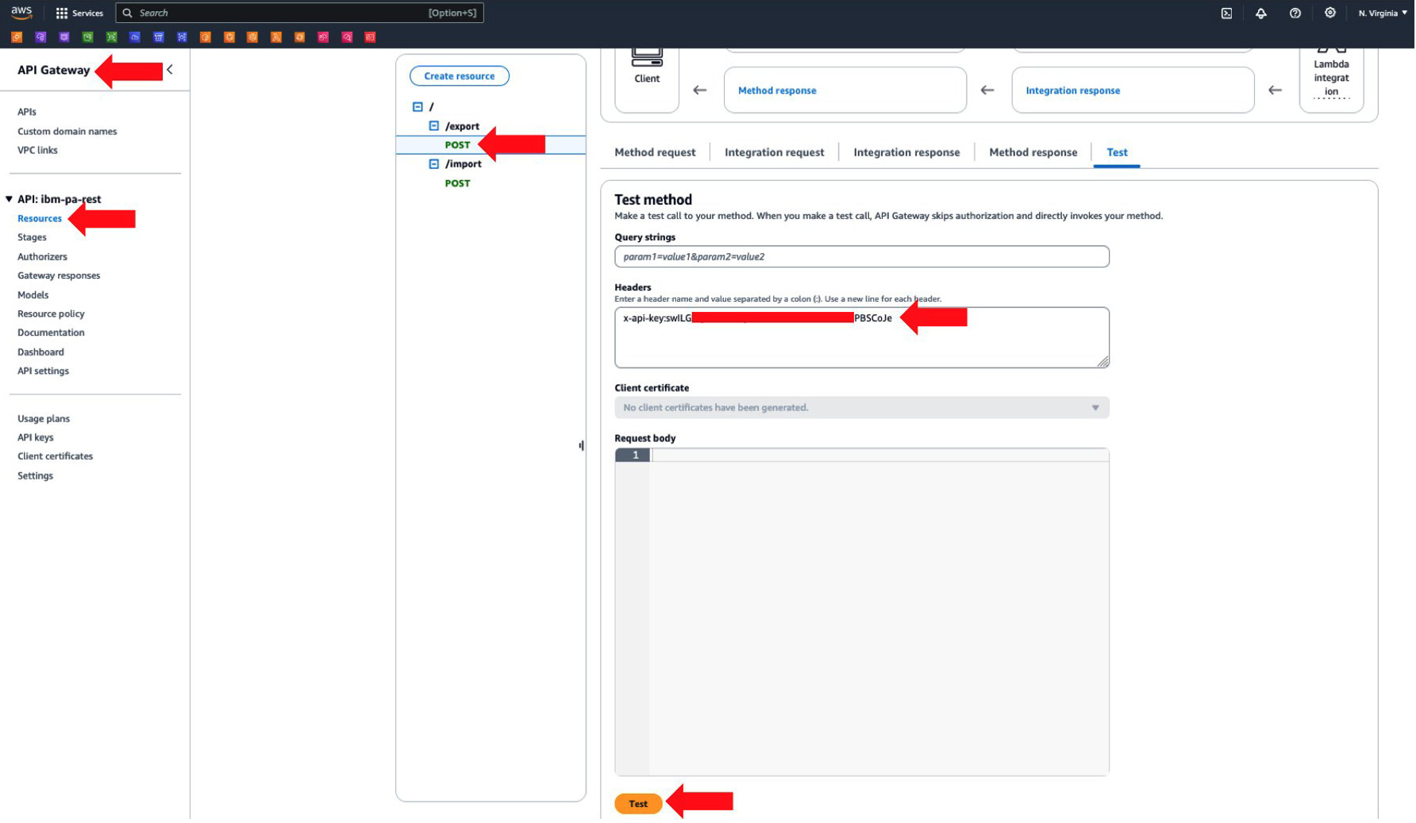The height and width of the screenshot is (823, 1416).
Task: Open API settings
Action: coord(44,371)
